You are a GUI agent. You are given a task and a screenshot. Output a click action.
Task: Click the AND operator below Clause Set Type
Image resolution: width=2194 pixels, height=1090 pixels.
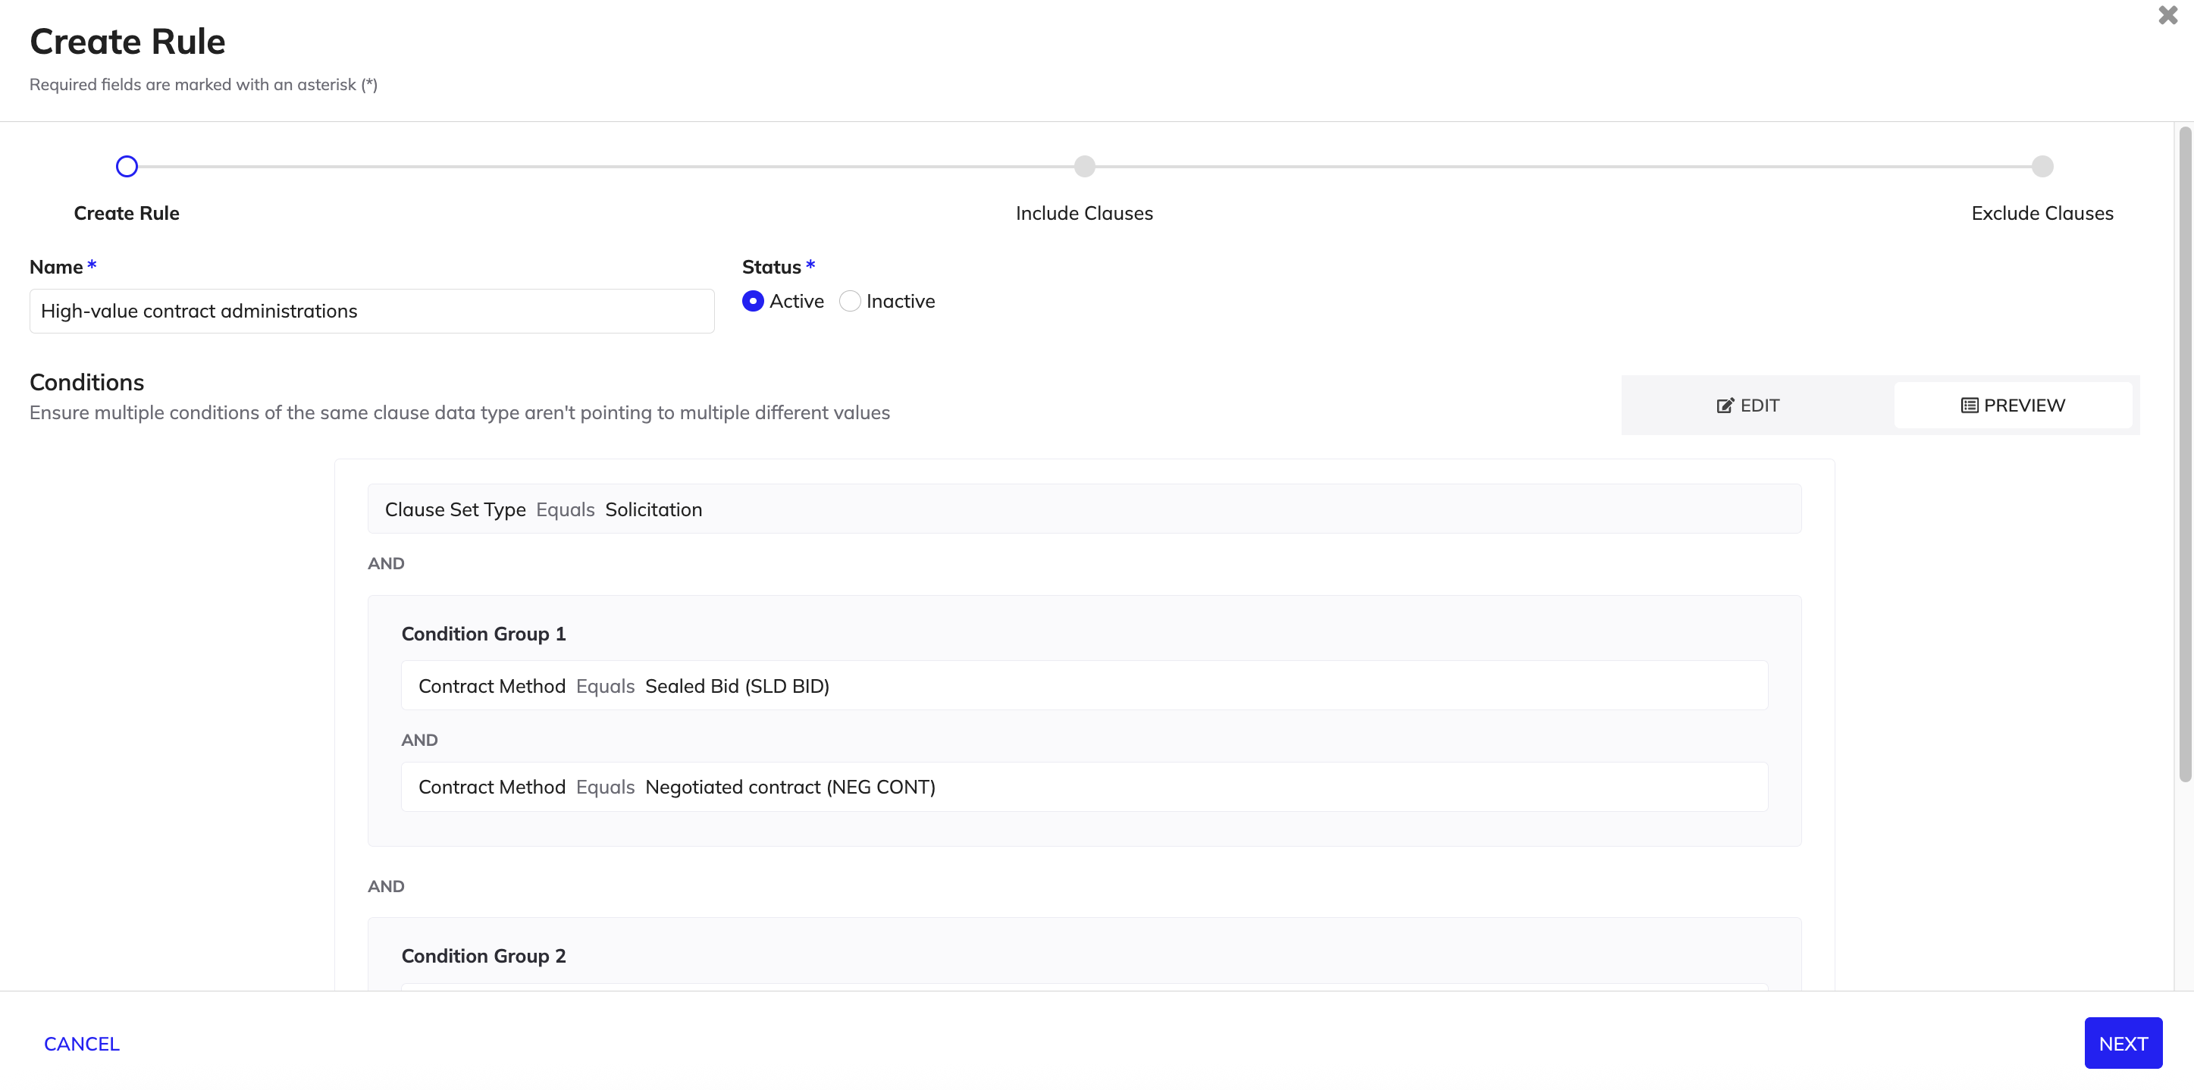pos(386,564)
